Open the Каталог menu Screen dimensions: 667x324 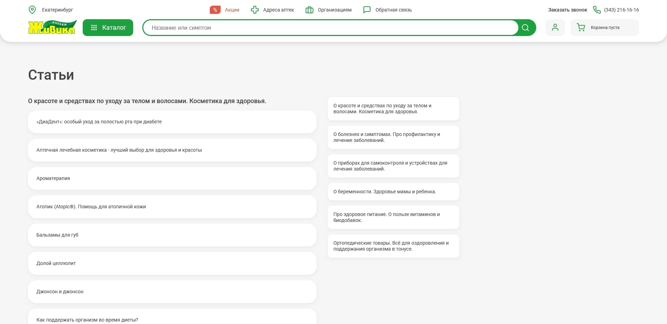point(108,27)
